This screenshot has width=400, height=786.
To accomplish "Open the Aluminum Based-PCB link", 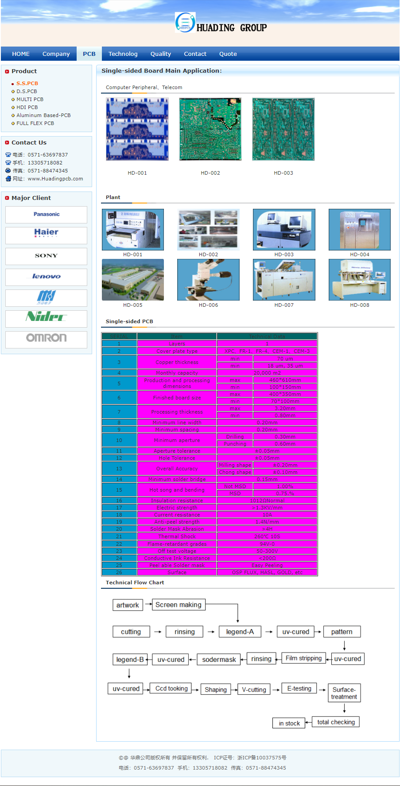I will coord(43,115).
